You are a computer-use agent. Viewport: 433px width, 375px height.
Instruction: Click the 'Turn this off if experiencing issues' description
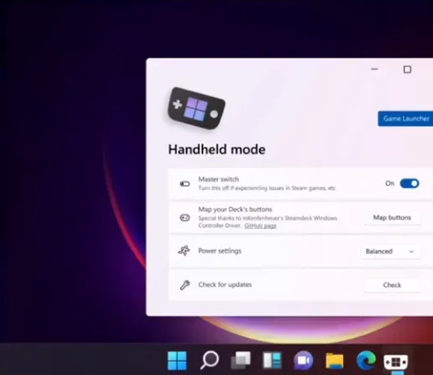pos(266,188)
